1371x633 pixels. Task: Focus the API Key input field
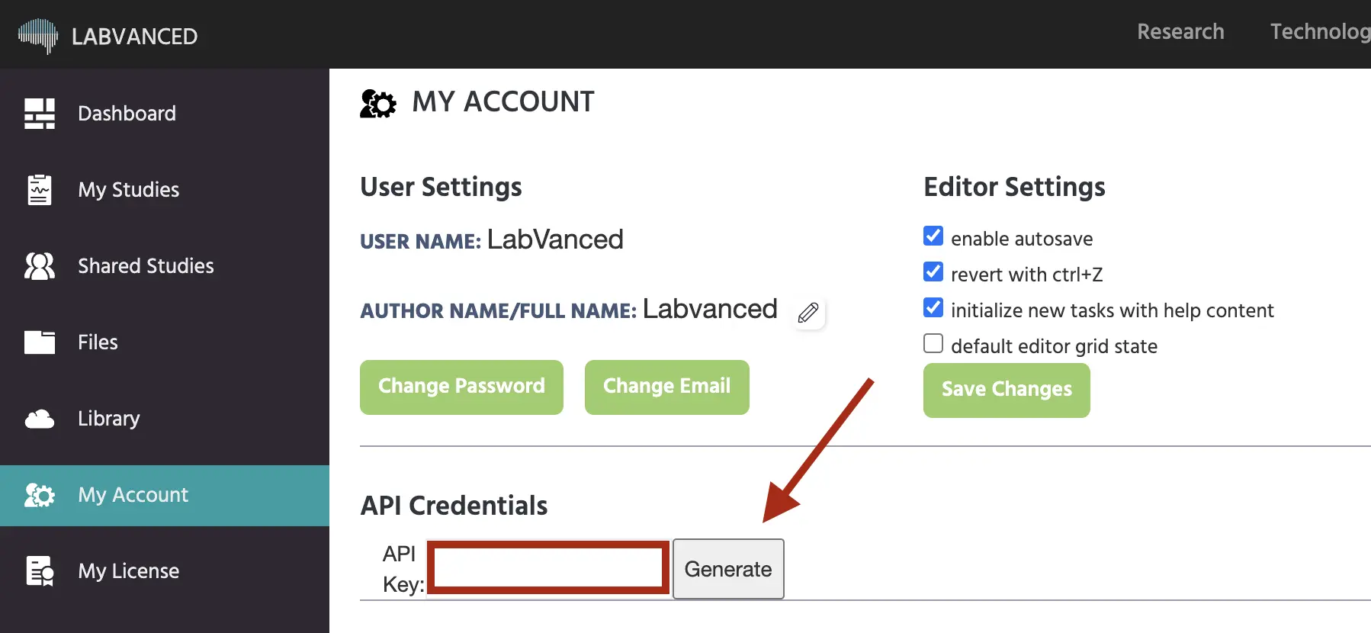[548, 567]
